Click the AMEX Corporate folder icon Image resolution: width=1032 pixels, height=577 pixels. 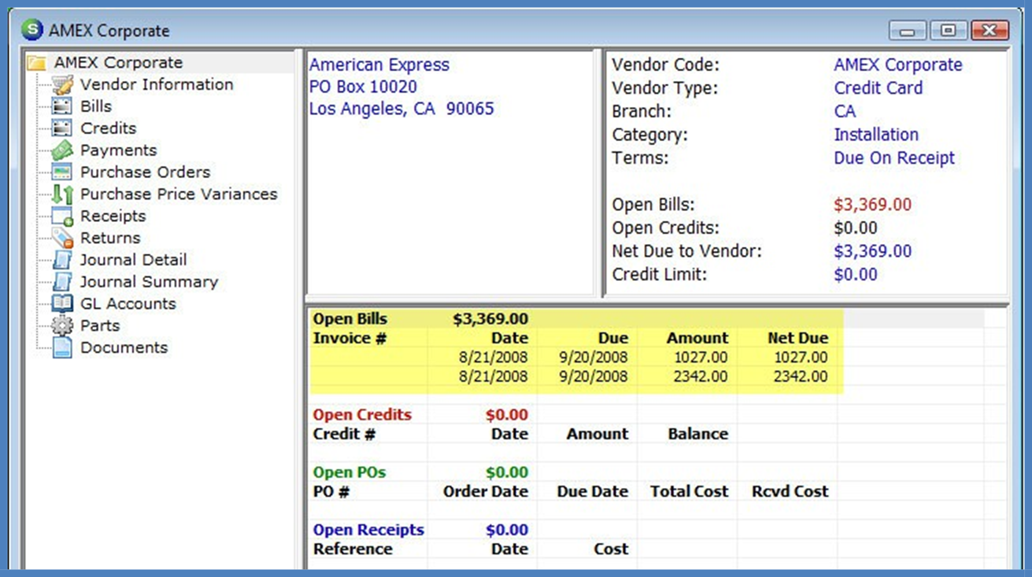36,62
